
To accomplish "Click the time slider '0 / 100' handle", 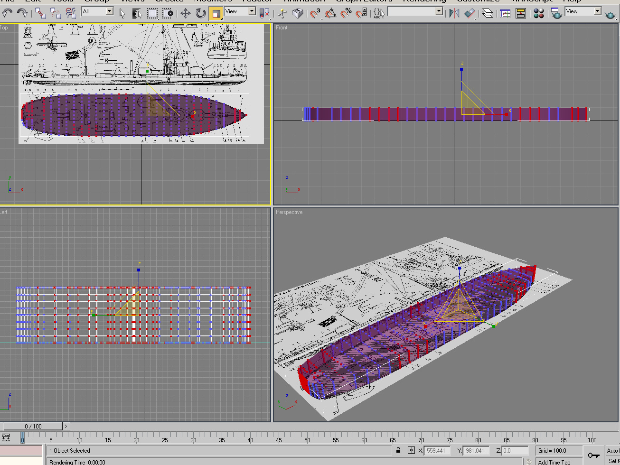I will click(33, 426).
